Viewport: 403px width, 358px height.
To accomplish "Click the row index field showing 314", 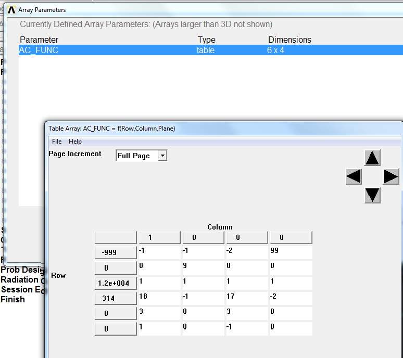I will [116, 298].
